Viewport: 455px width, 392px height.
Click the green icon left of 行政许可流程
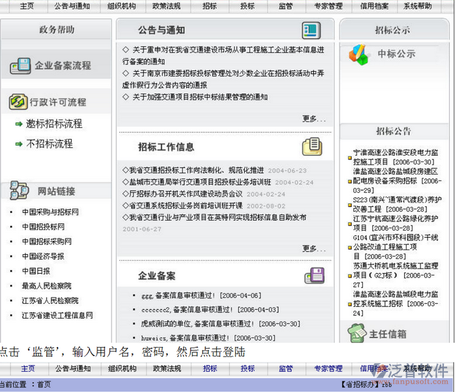18,102
